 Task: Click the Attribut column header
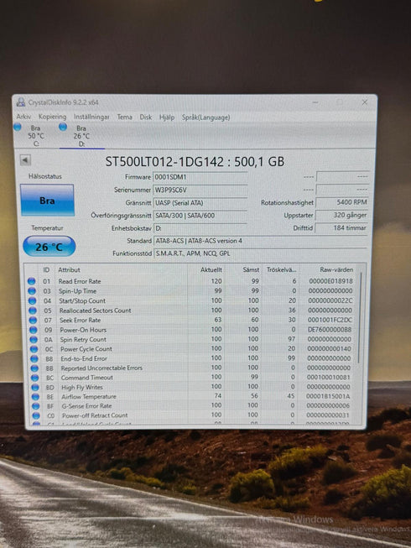[x=69, y=270]
